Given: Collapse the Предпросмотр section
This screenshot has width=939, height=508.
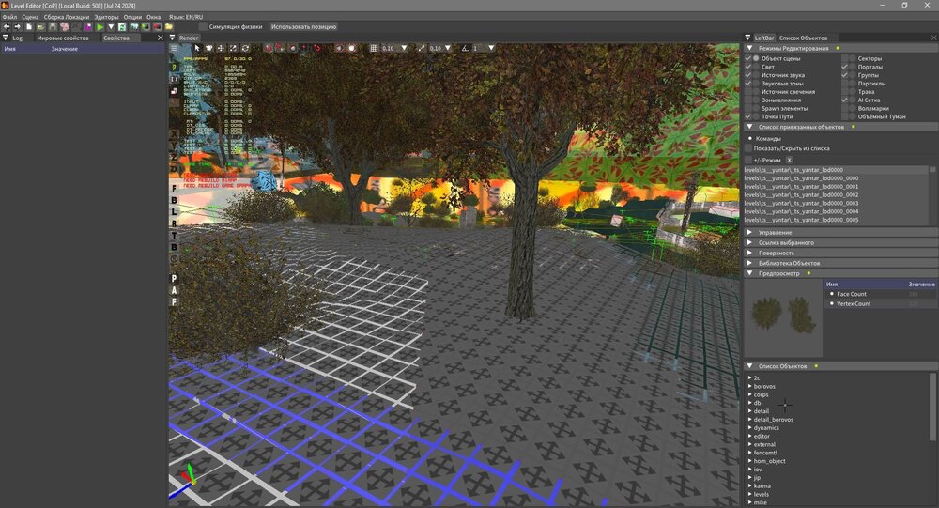Looking at the screenshot, I should click(749, 273).
